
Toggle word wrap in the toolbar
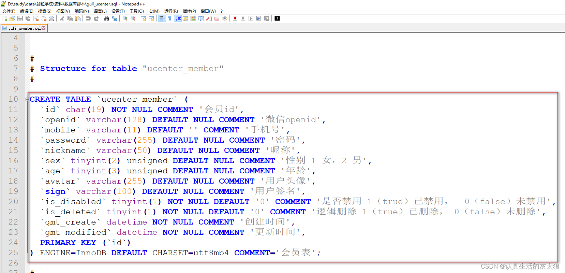(162, 18)
